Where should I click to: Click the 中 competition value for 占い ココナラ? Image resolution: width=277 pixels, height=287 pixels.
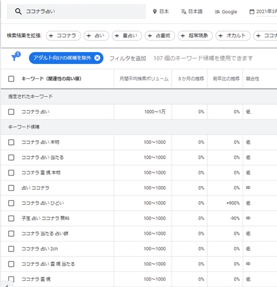248,188
